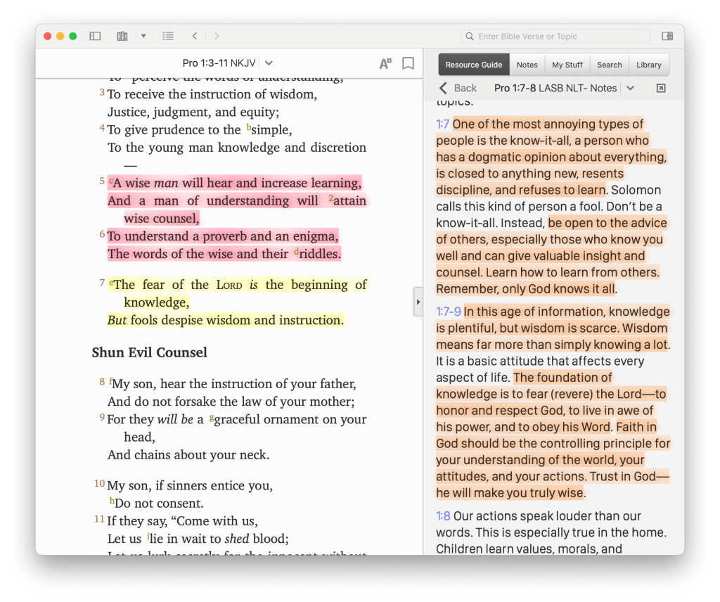720x602 pixels.
Task: Open the contents list icon
Action: point(167,36)
